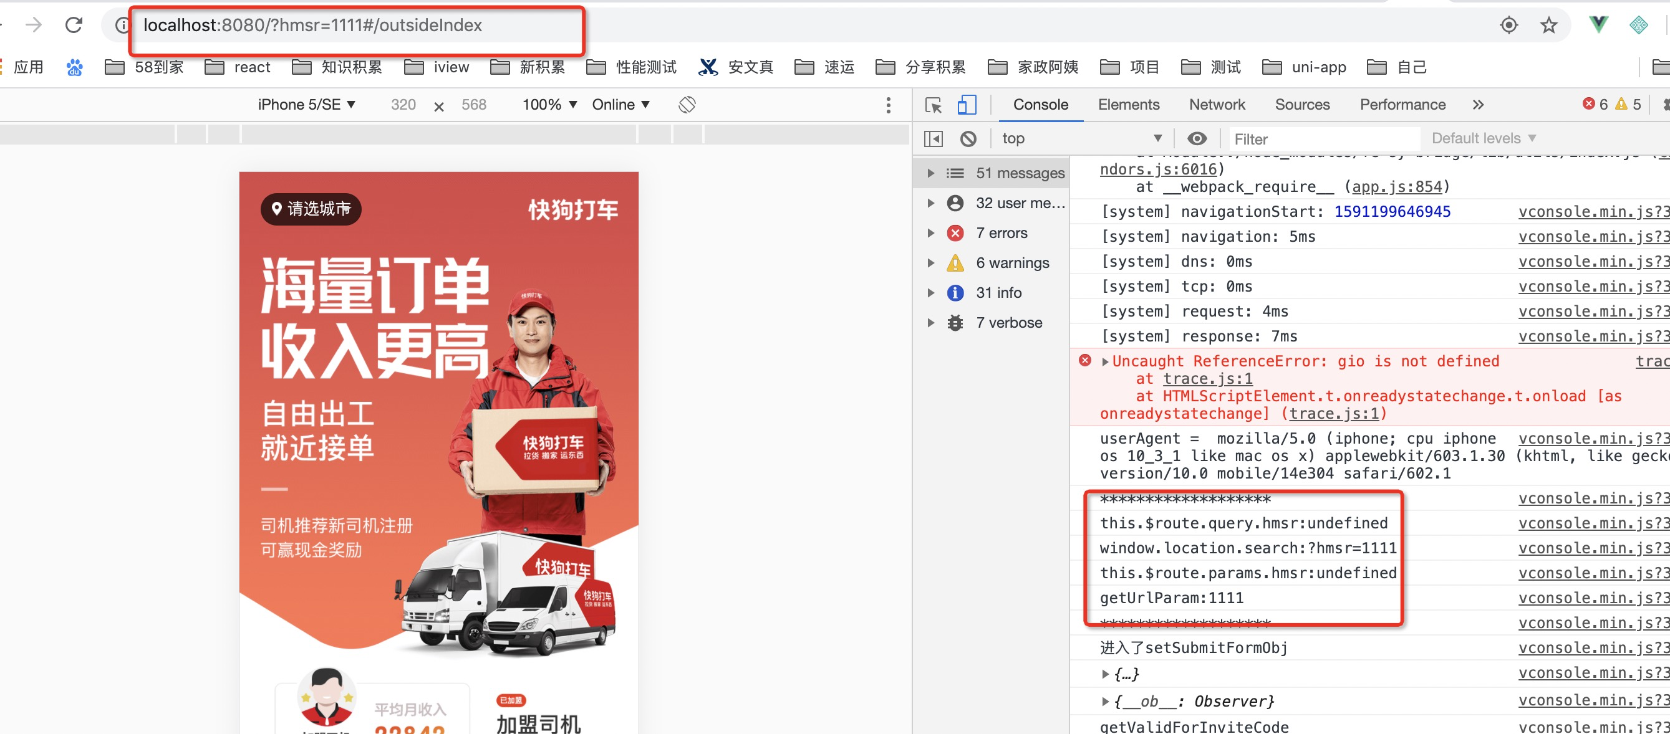Click the Vue devtools extension icon
Image resolution: width=1670 pixels, height=734 pixels.
pyautogui.click(x=1598, y=26)
